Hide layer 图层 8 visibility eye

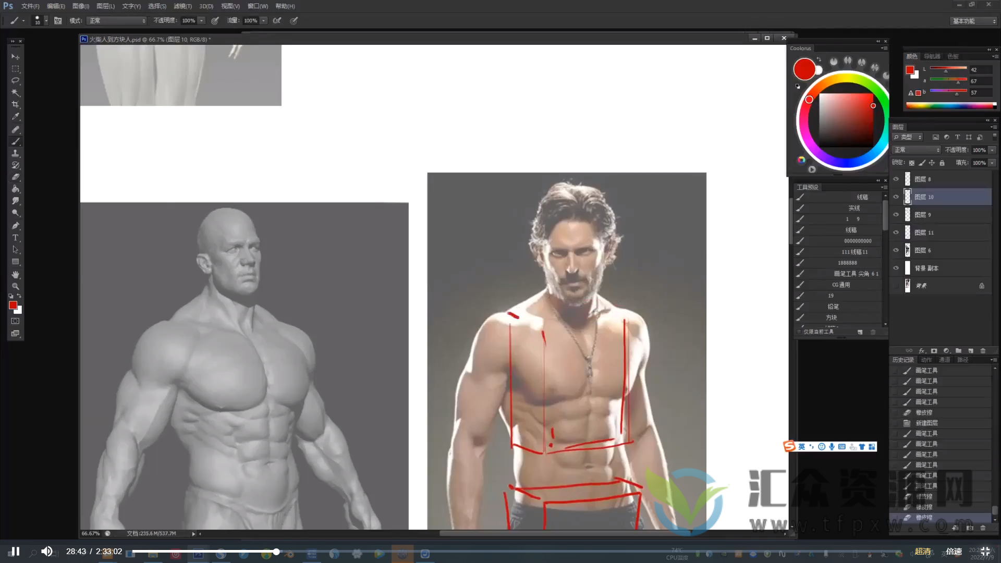pyautogui.click(x=896, y=179)
